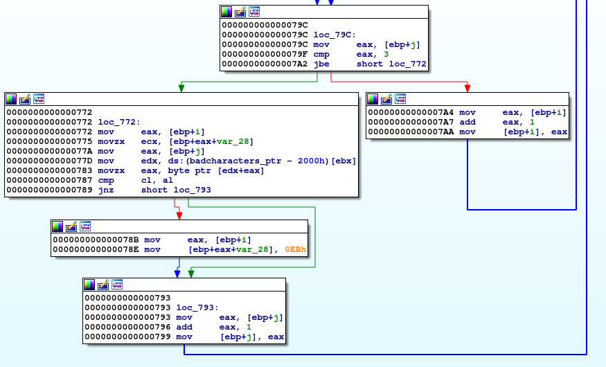
Task: Click the color icon on the 78B block
Action: tap(57, 226)
